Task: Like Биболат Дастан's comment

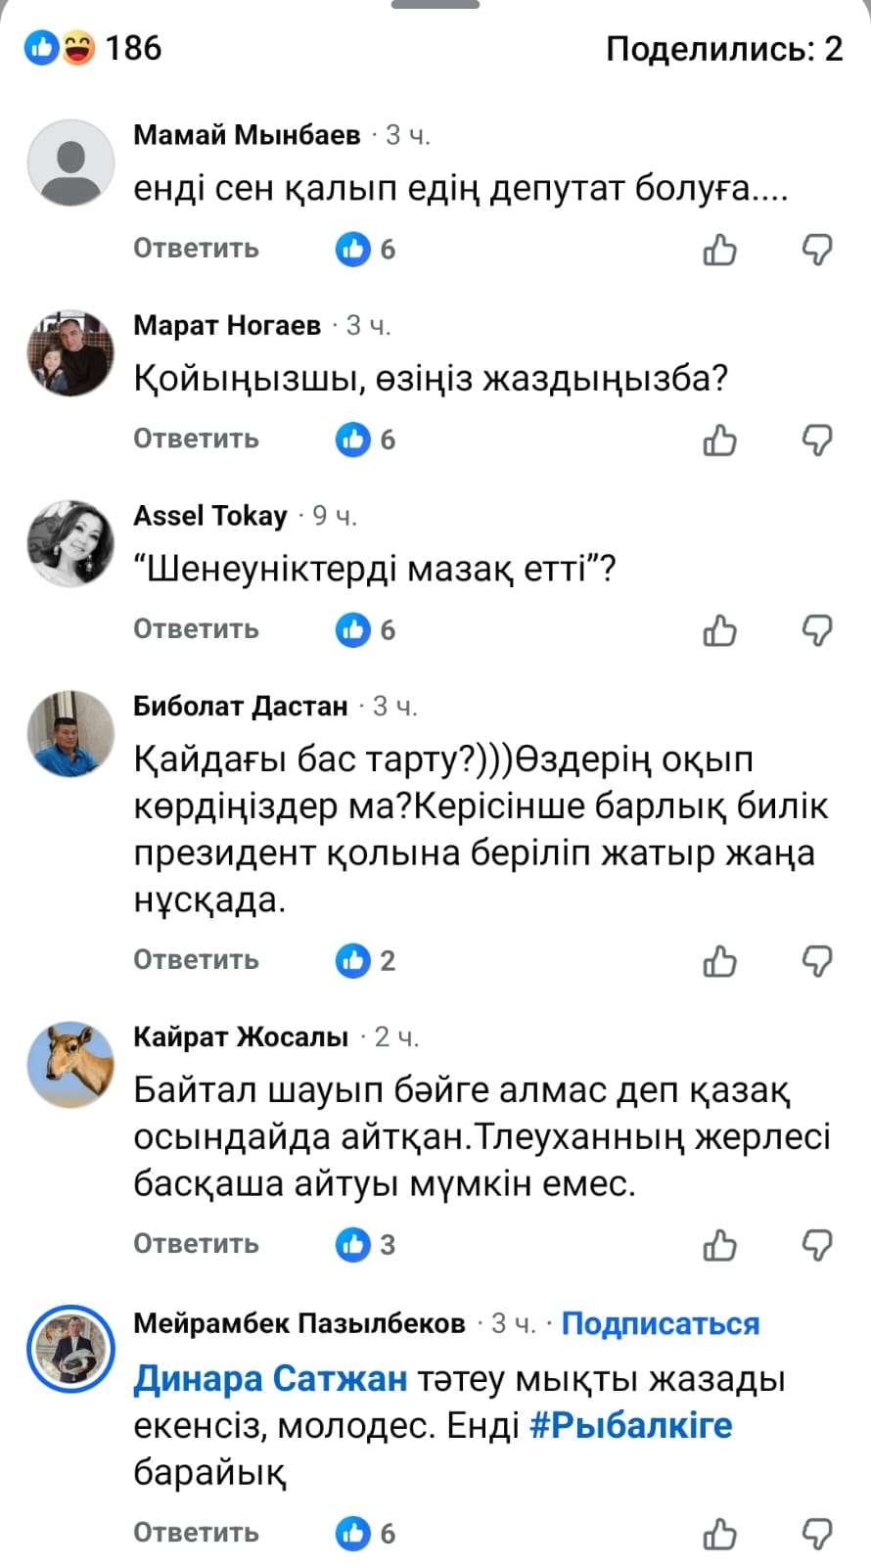Action: pos(720,961)
